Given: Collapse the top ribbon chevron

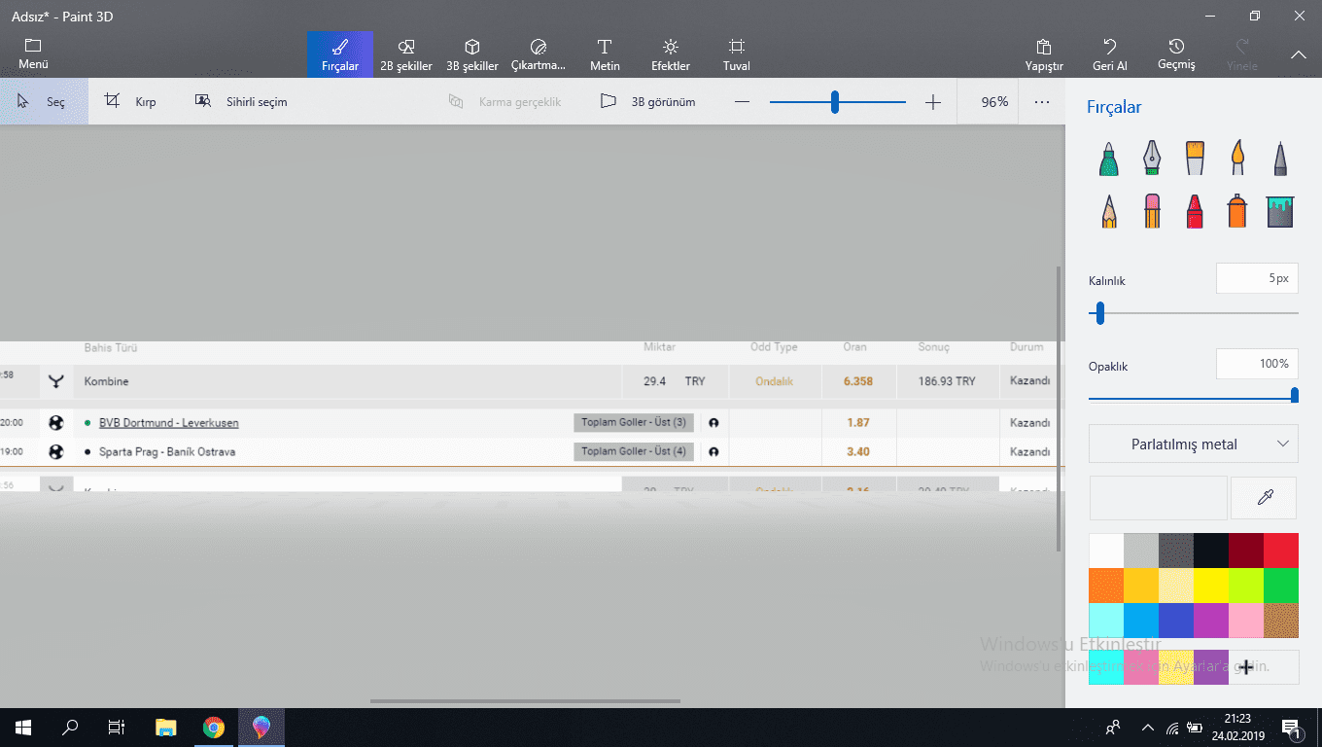Looking at the screenshot, I should 1298,54.
